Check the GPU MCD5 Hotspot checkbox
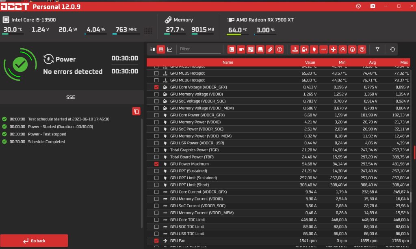The height and width of the screenshot is (249, 416). click(x=156, y=73)
